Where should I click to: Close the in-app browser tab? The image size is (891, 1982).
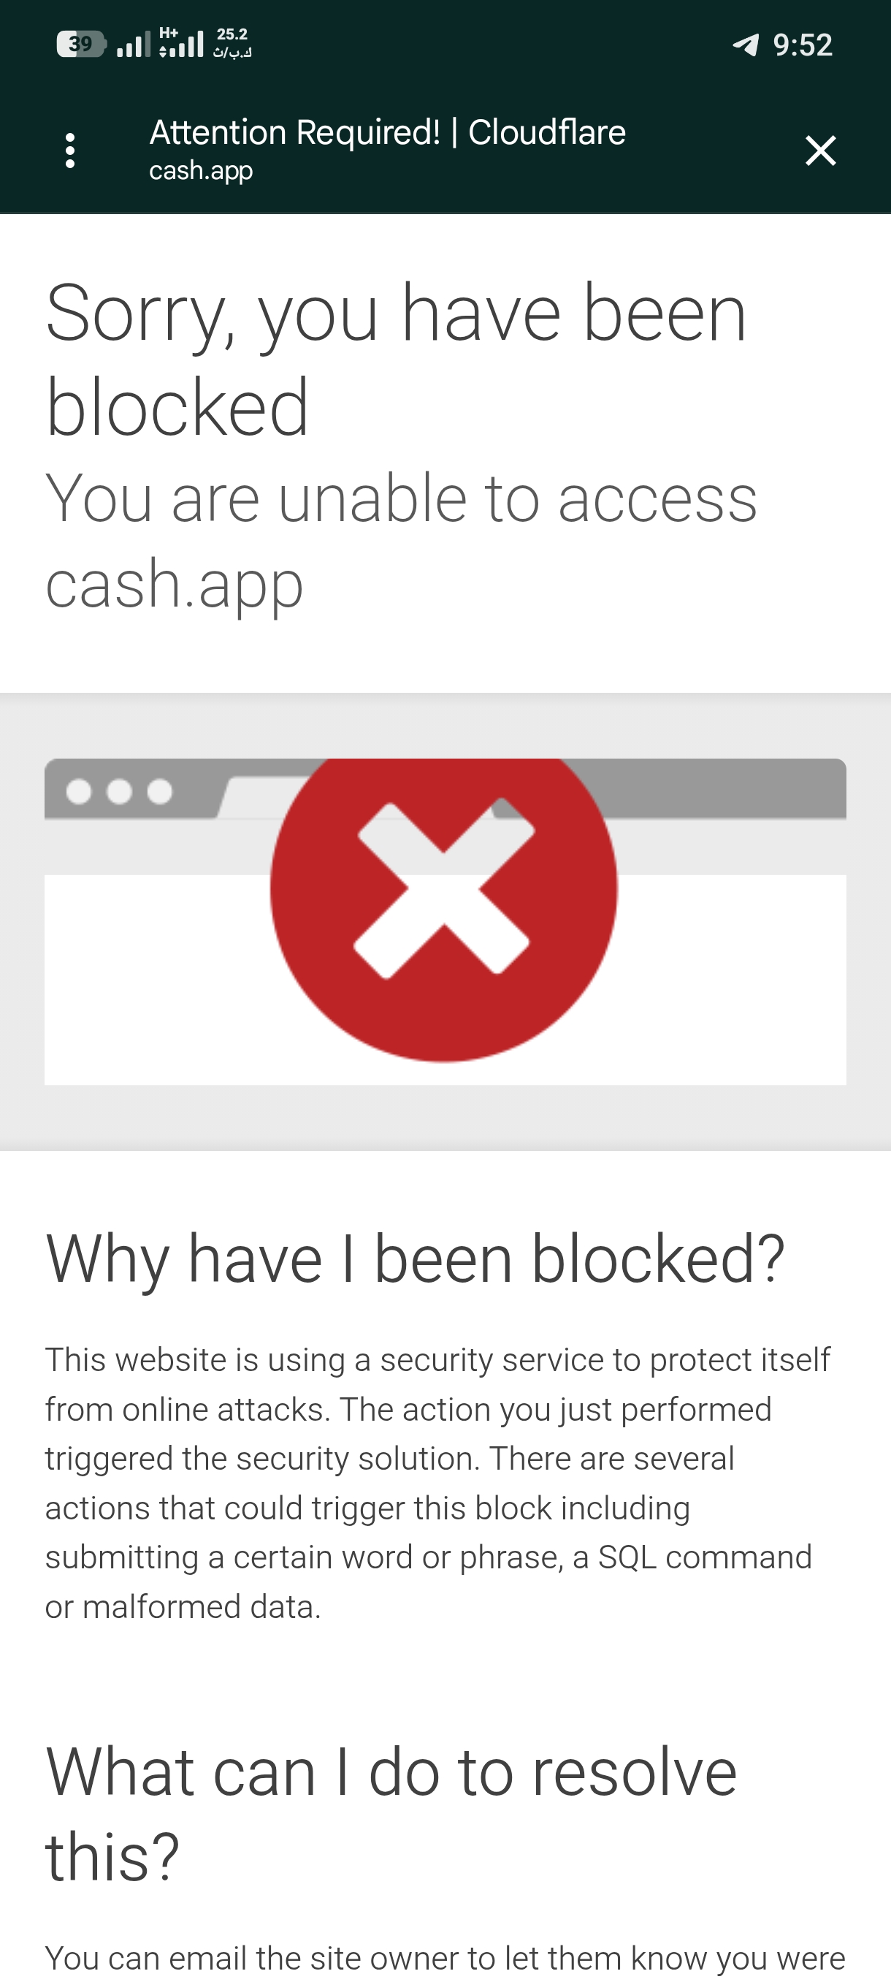[820, 151]
